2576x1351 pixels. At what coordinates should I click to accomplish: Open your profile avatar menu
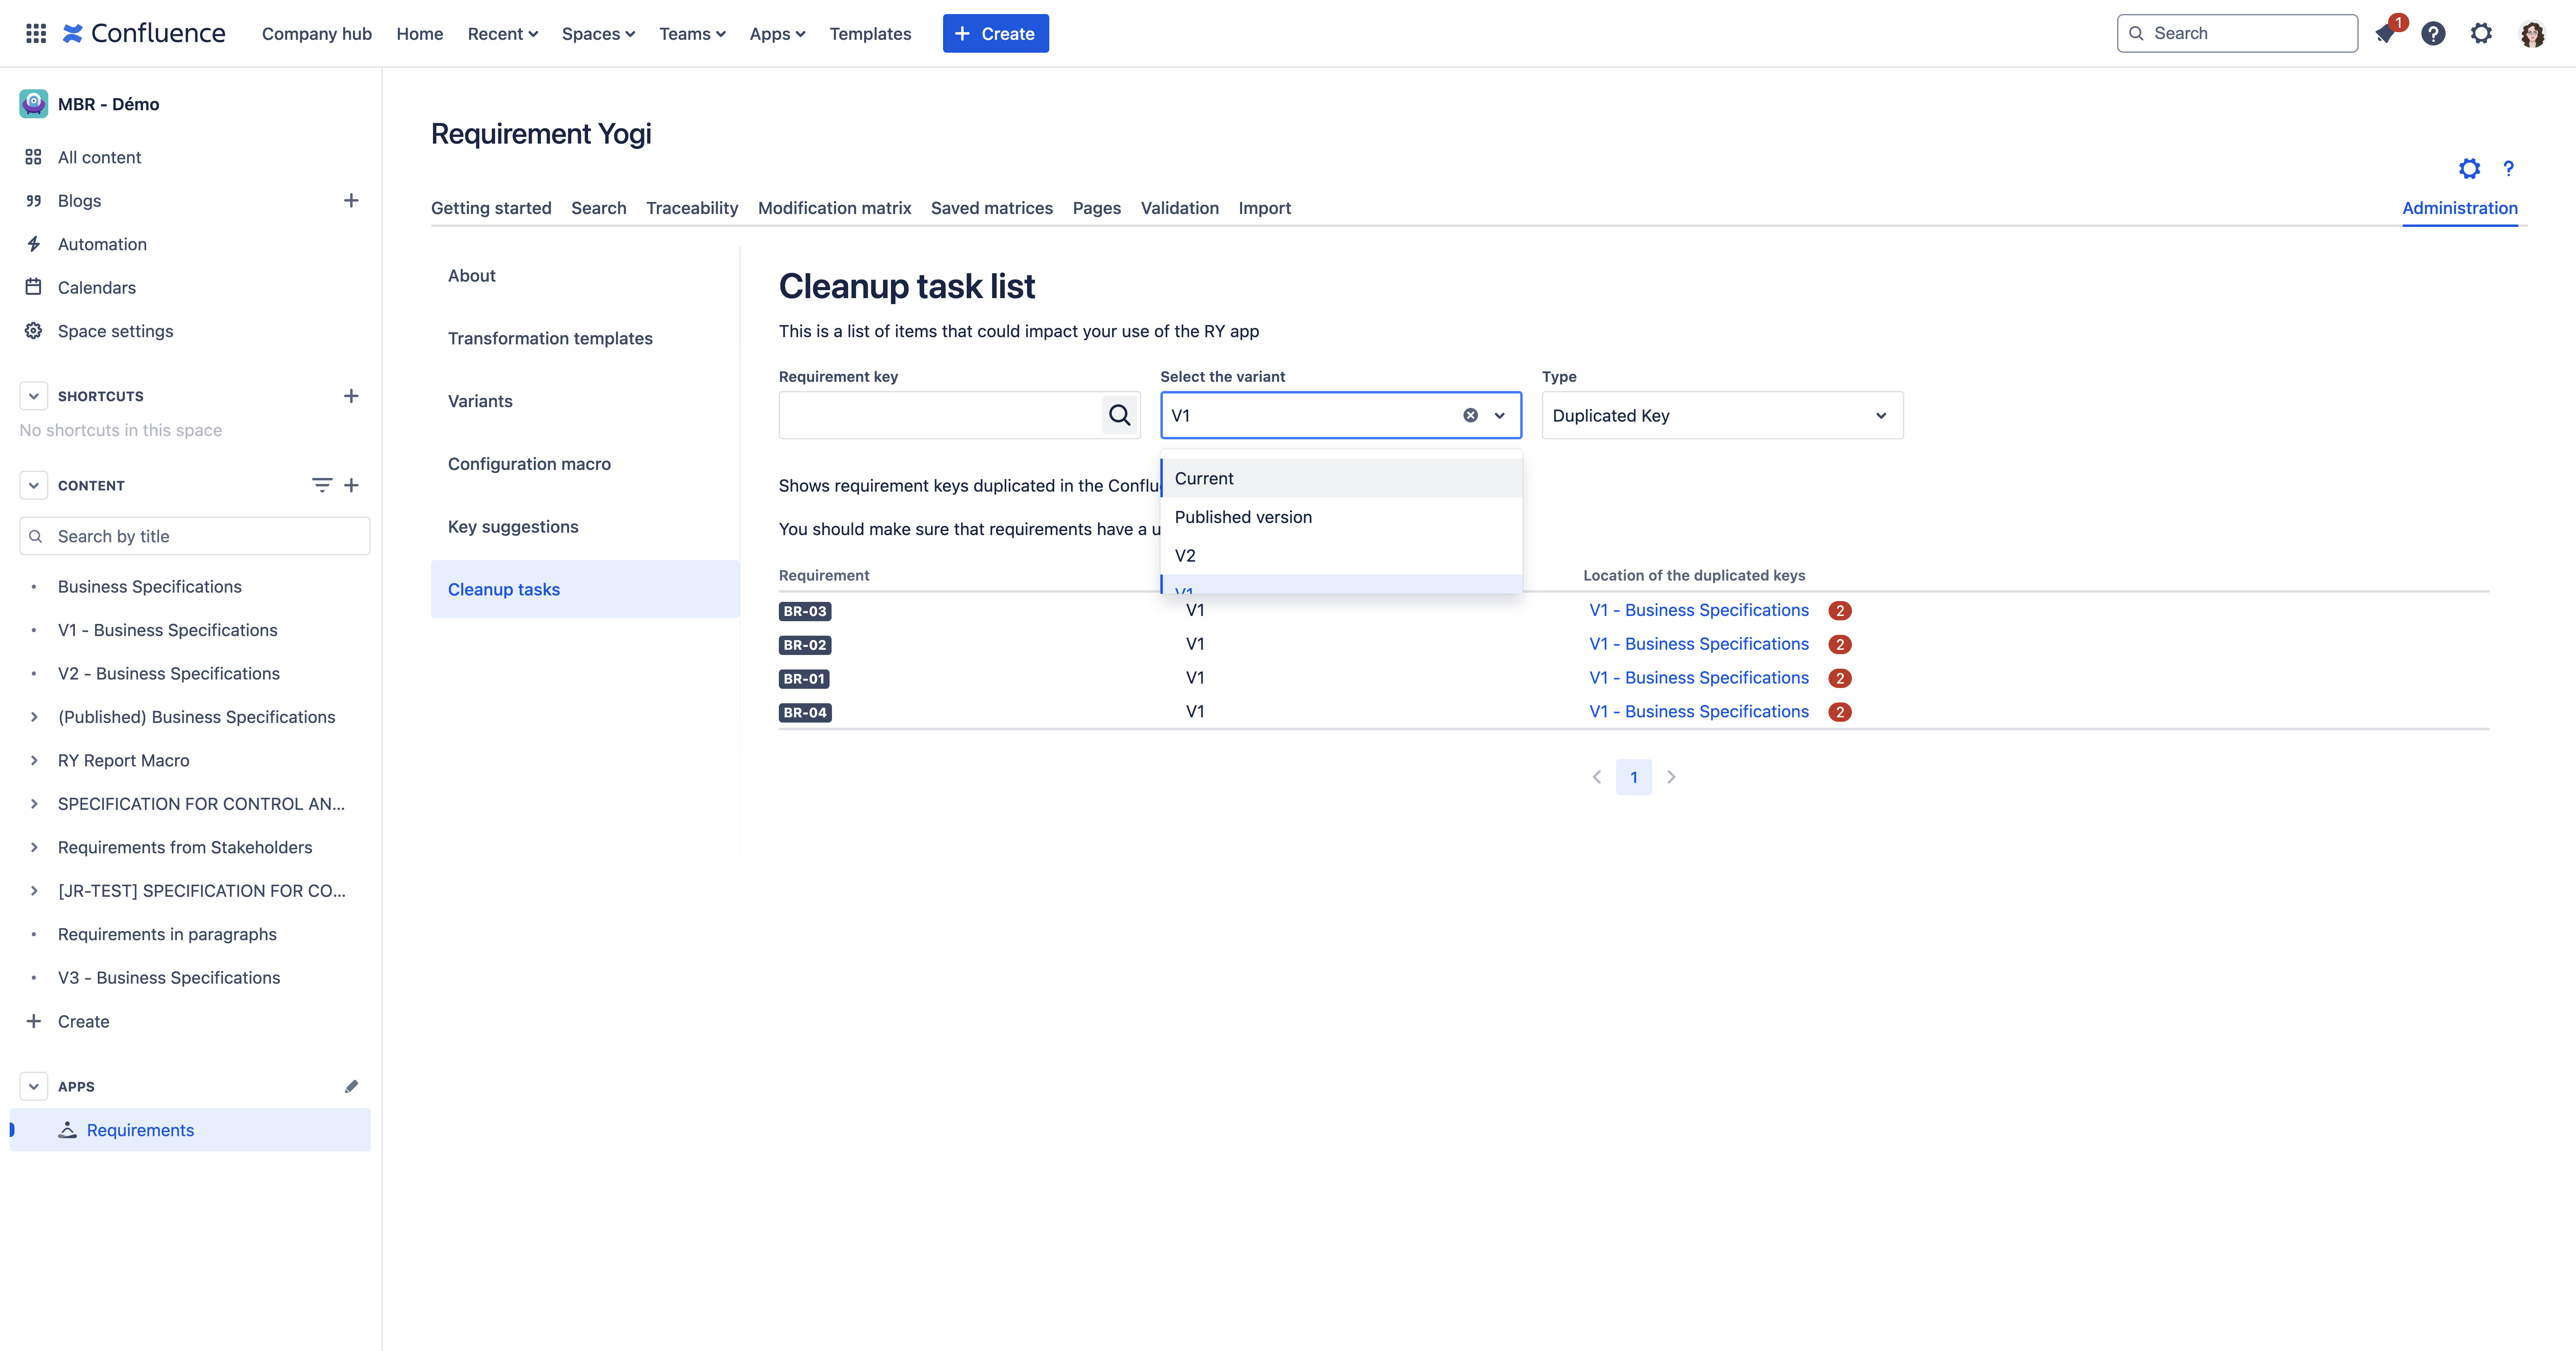pos(2532,33)
